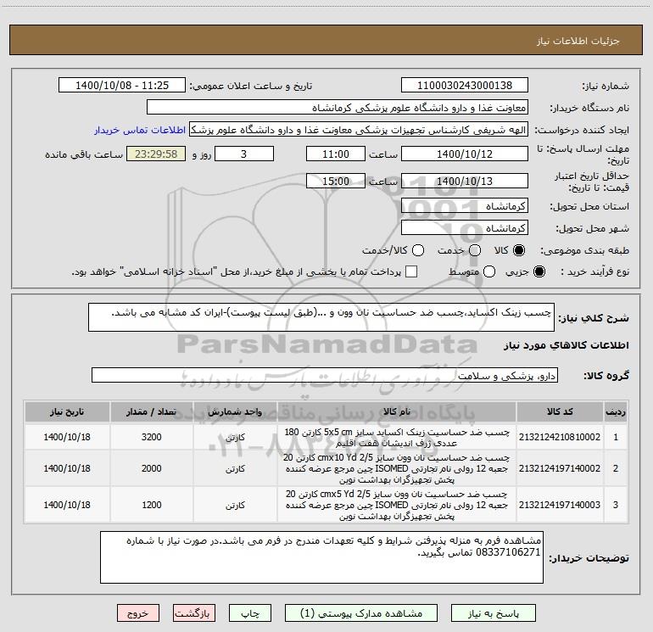This screenshot has height=632, width=653.
Task: Select the متوسط purchase type radio
Action: coord(489,271)
